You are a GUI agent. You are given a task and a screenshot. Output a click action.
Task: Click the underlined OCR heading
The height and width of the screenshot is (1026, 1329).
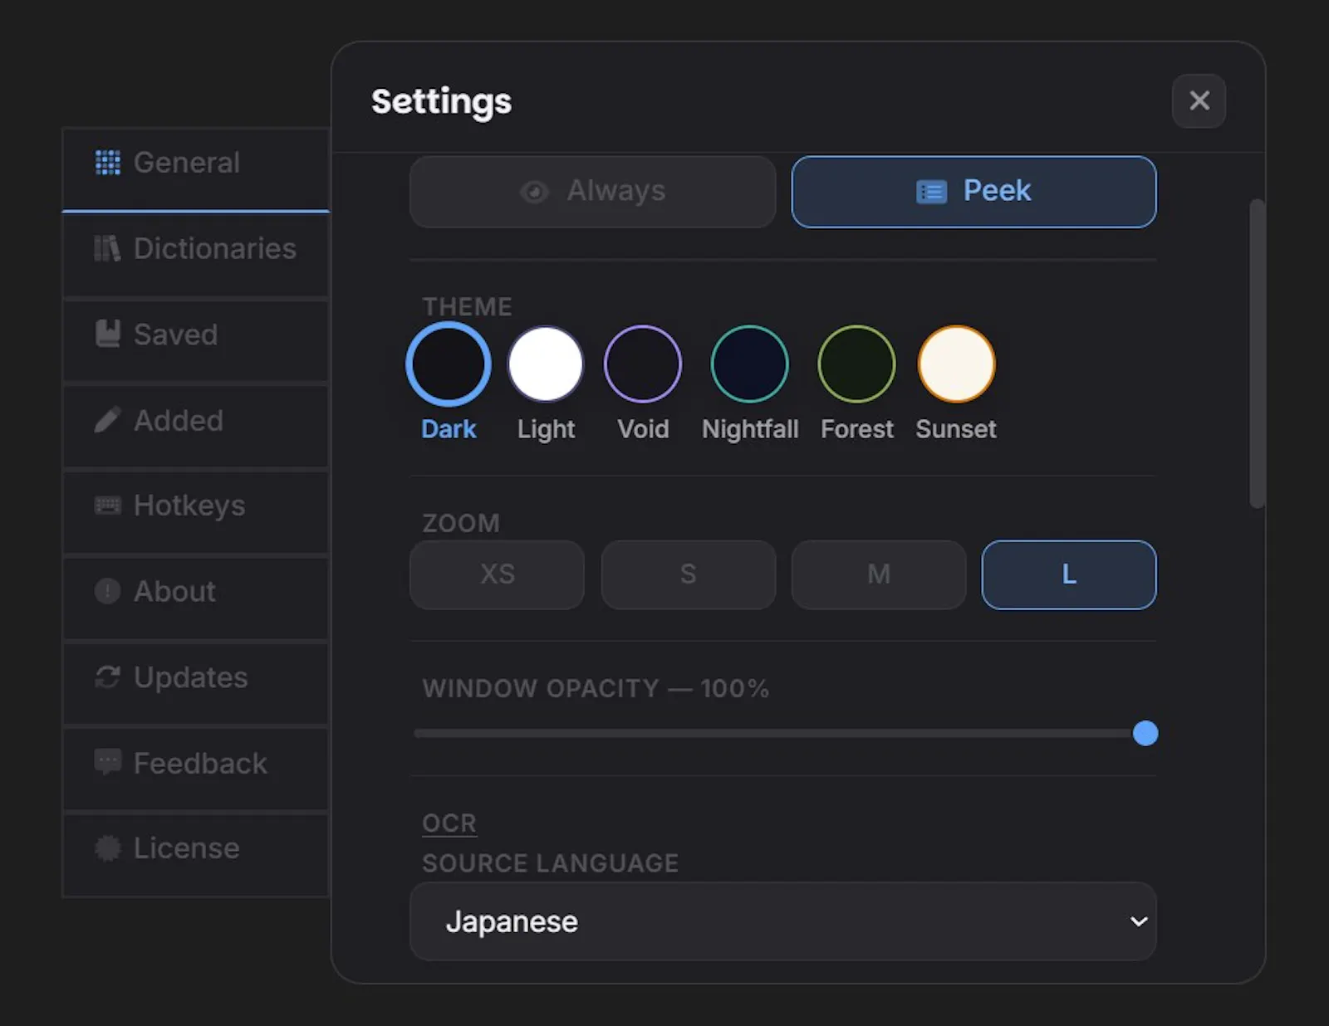pyautogui.click(x=449, y=823)
